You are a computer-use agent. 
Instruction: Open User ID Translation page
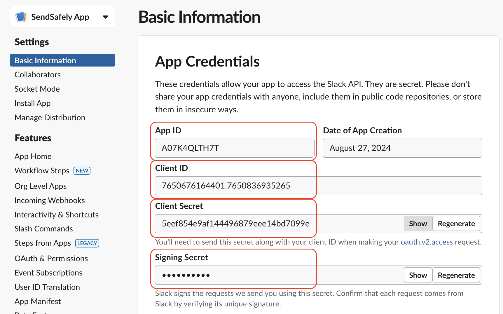coord(47,287)
